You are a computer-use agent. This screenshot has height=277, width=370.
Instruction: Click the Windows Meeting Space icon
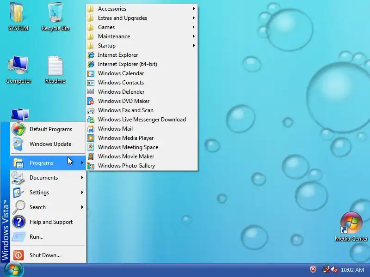(91, 147)
